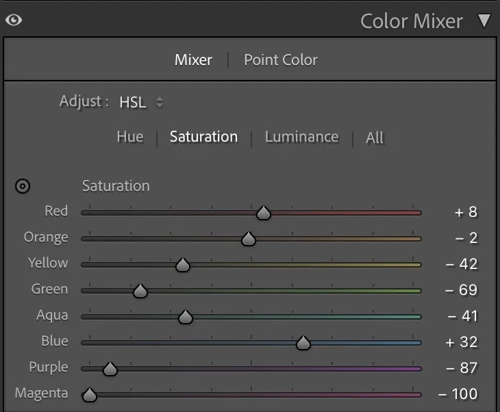Screen dimensions: 500x412
Task: Click the HSL dropdown up-down arrows
Action: tap(160, 102)
